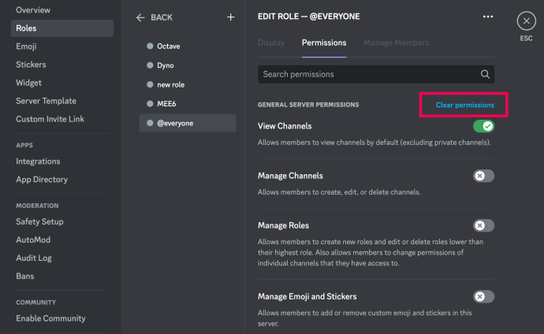
Task: Turn on the Manage Roles toggle
Action: [x=483, y=225]
